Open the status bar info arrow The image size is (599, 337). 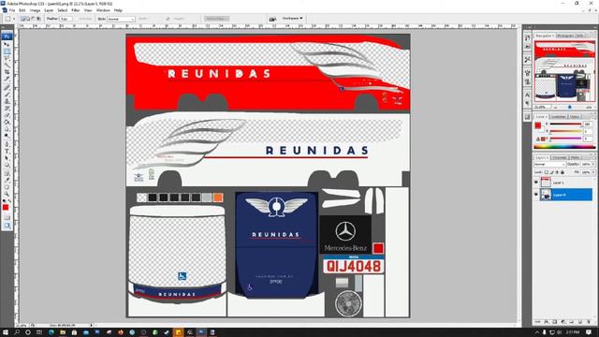click(x=92, y=325)
